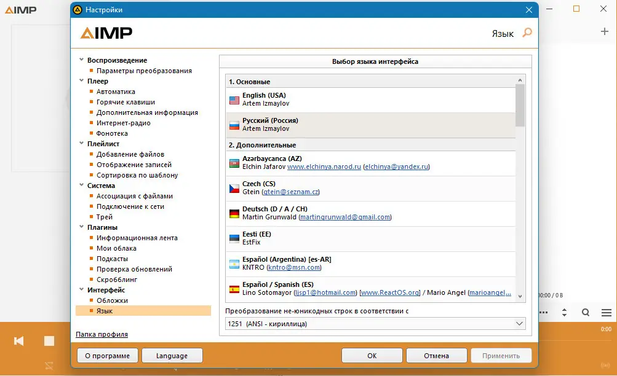The image size is (617, 376).
Task: Open Сортировка по шаблону settings page
Action: tap(137, 175)
